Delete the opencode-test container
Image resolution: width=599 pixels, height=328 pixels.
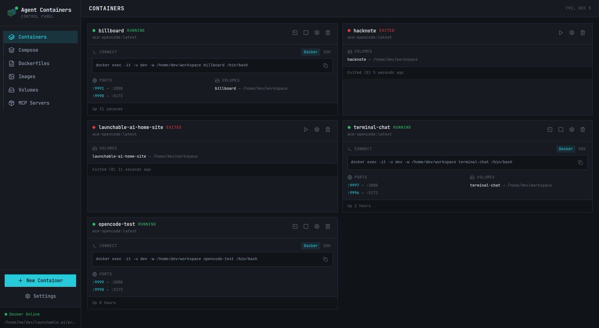coord(328,226)
